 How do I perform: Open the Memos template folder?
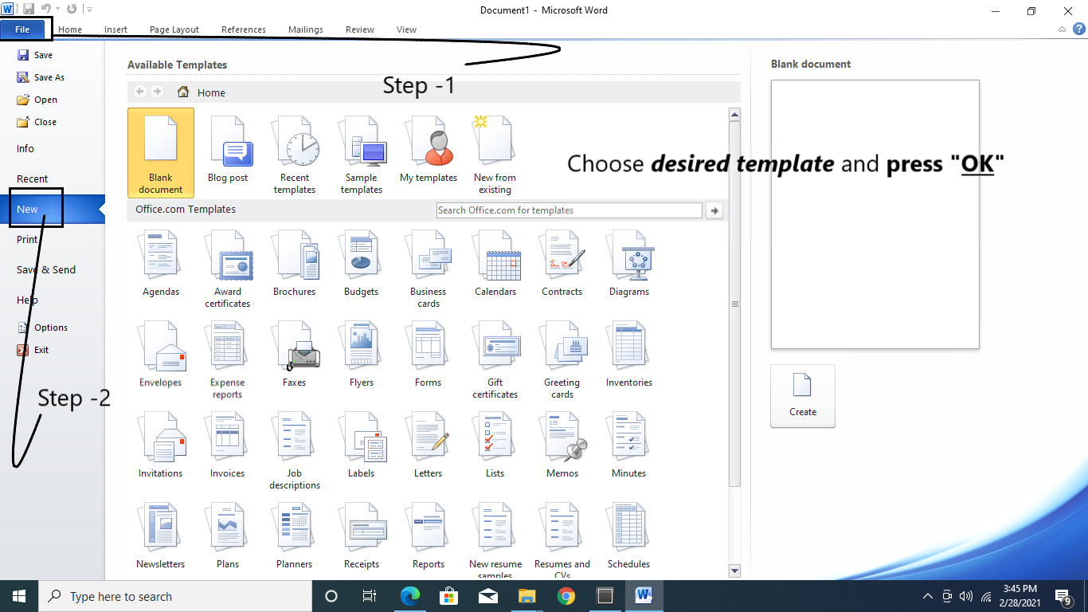(562, 445)
